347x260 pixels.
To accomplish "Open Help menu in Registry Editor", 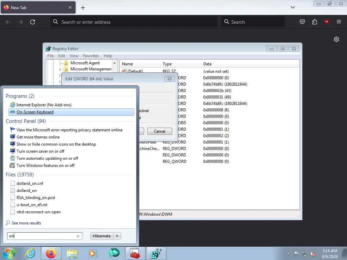I will coord(108,56).
